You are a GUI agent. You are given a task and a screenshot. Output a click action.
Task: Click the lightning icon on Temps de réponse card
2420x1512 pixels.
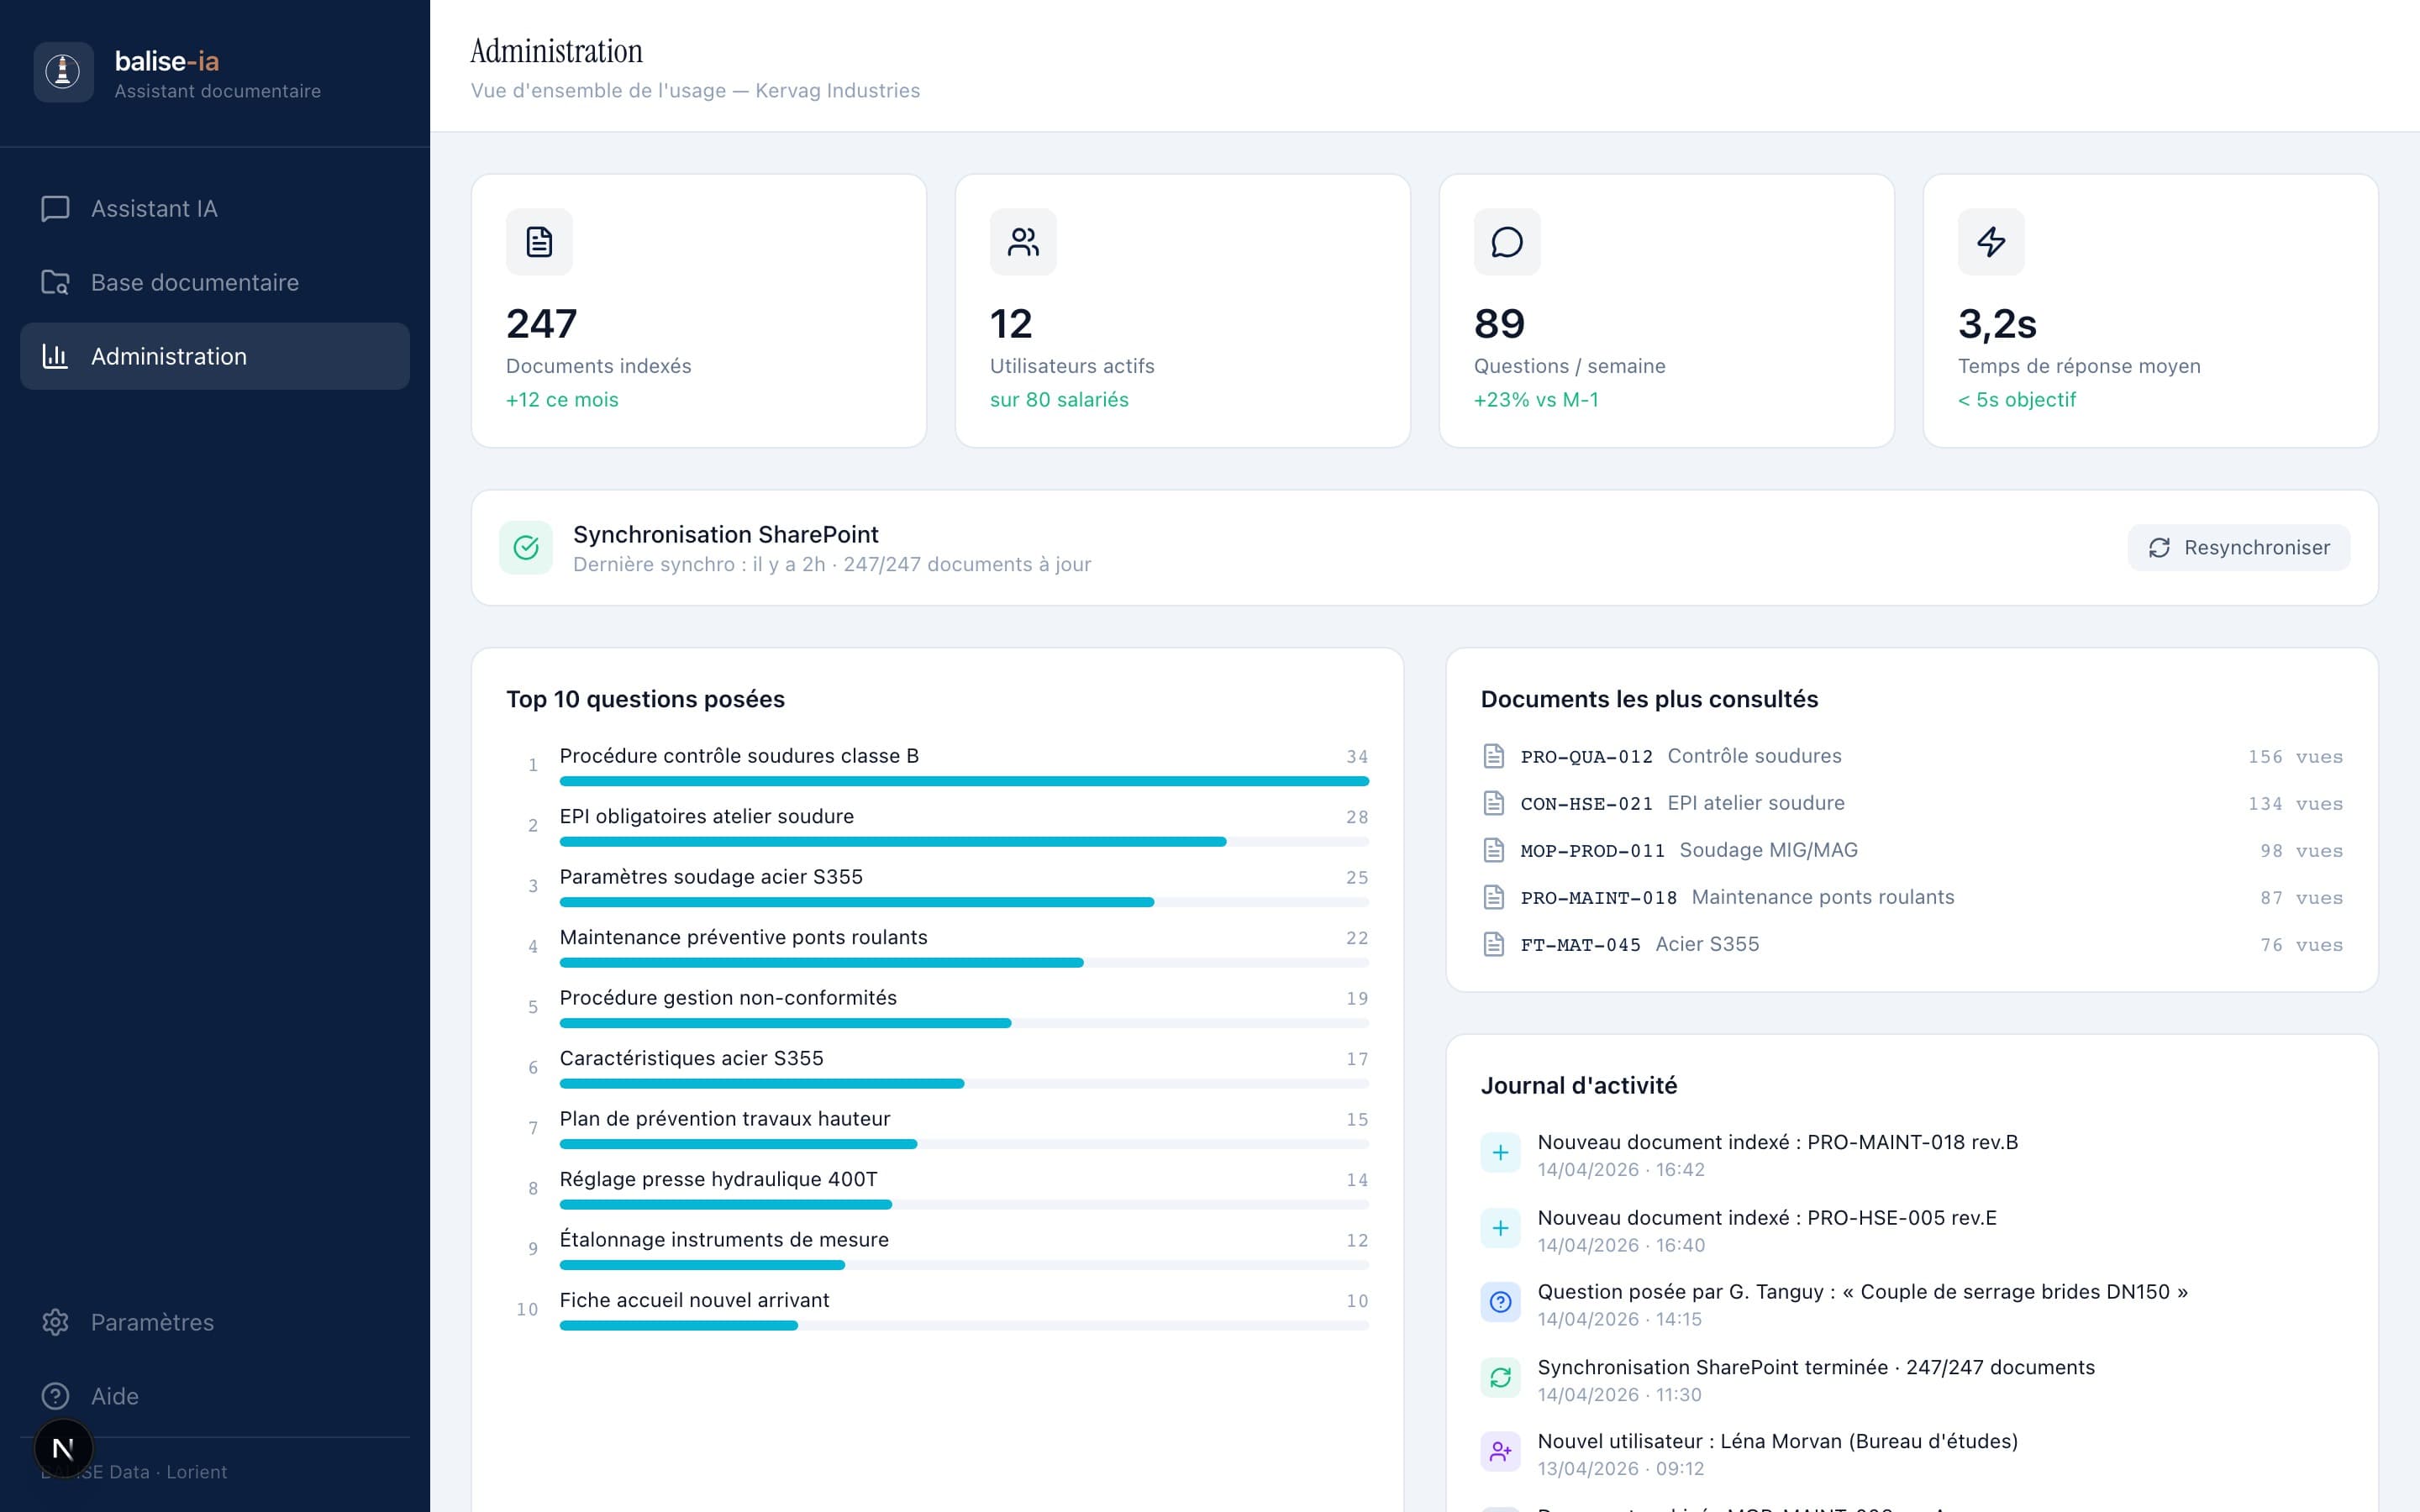[1990, 241]
